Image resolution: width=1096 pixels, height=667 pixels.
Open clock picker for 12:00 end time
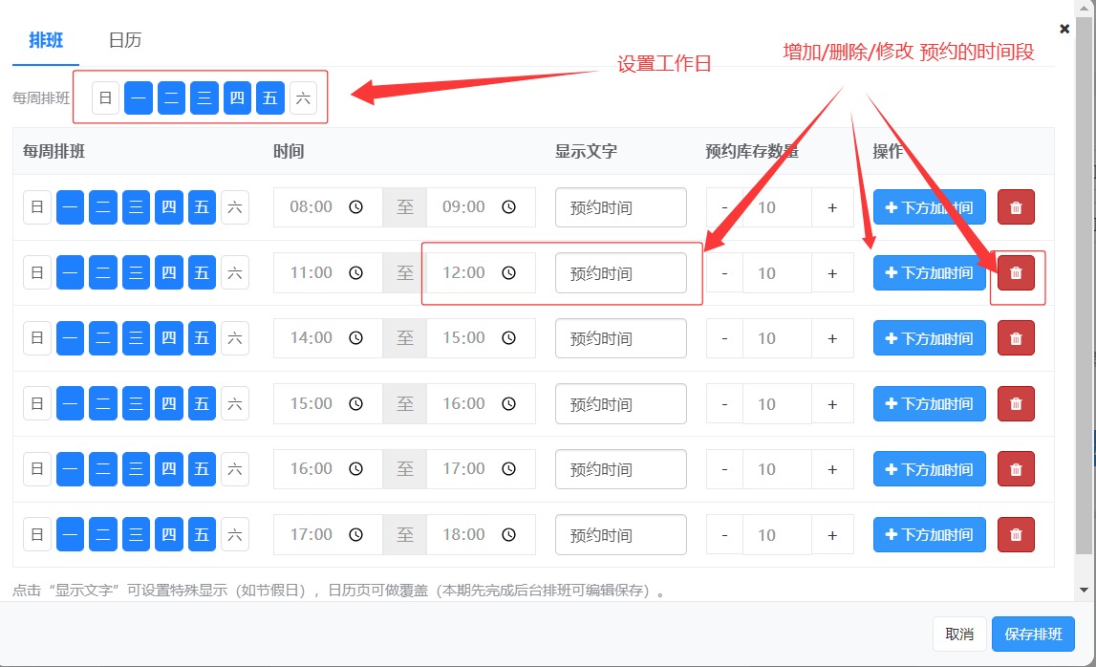(509, 273)
